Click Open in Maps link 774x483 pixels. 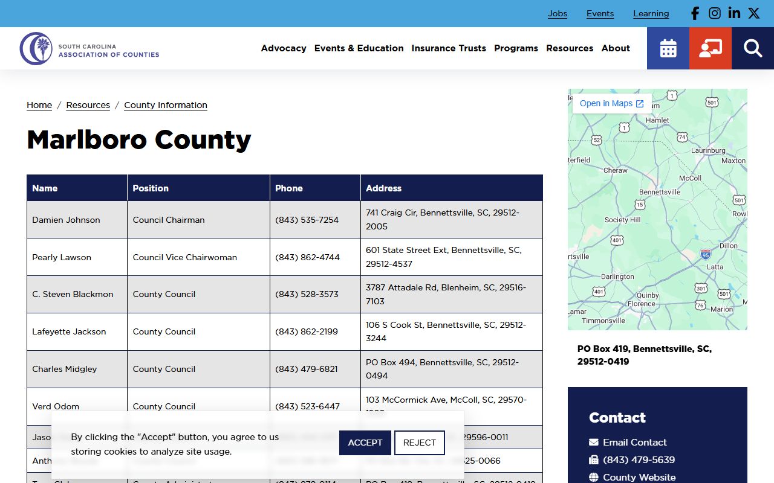612,103
